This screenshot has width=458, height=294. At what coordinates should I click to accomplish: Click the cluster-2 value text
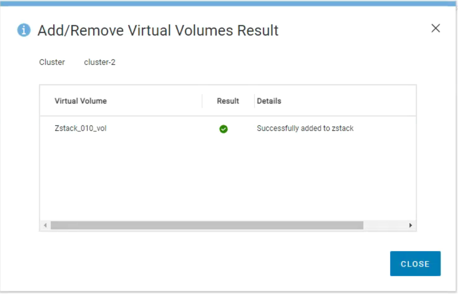[x=99, y=62]
